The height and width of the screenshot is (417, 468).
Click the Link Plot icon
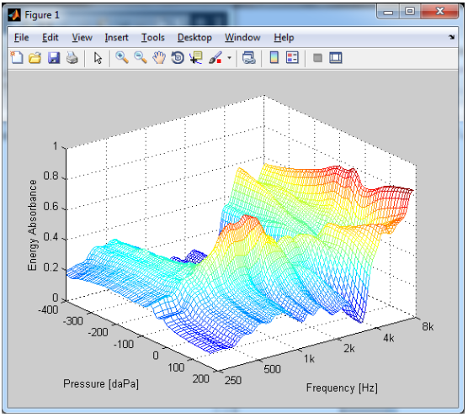(248, 57)
